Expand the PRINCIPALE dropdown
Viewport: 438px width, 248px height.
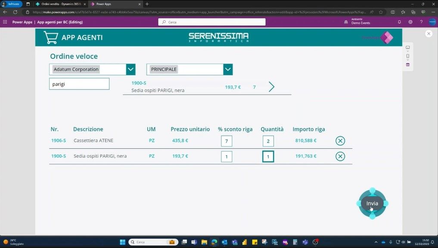(228, 69)
